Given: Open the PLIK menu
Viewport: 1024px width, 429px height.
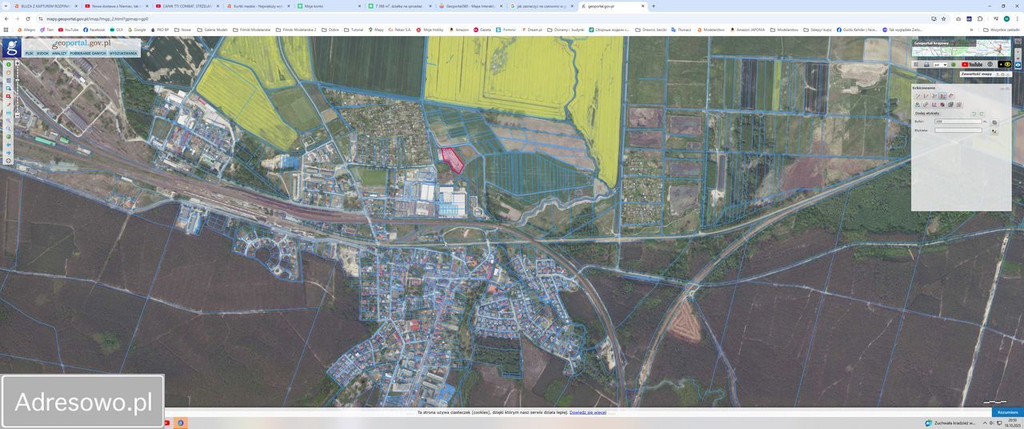Looking at the screenshot, I should pyautogui.click(x=29, y=54).
